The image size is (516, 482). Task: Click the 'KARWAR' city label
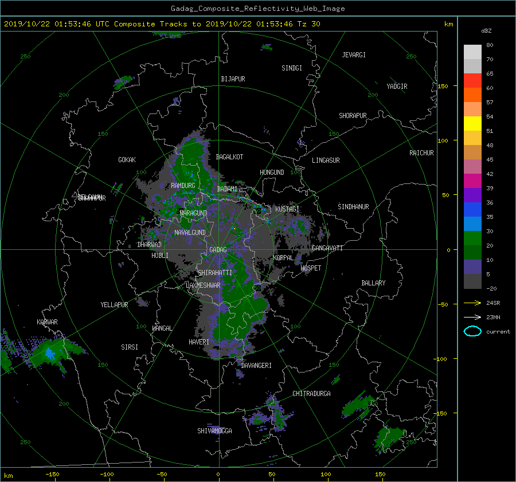click(x=47, y=322)
